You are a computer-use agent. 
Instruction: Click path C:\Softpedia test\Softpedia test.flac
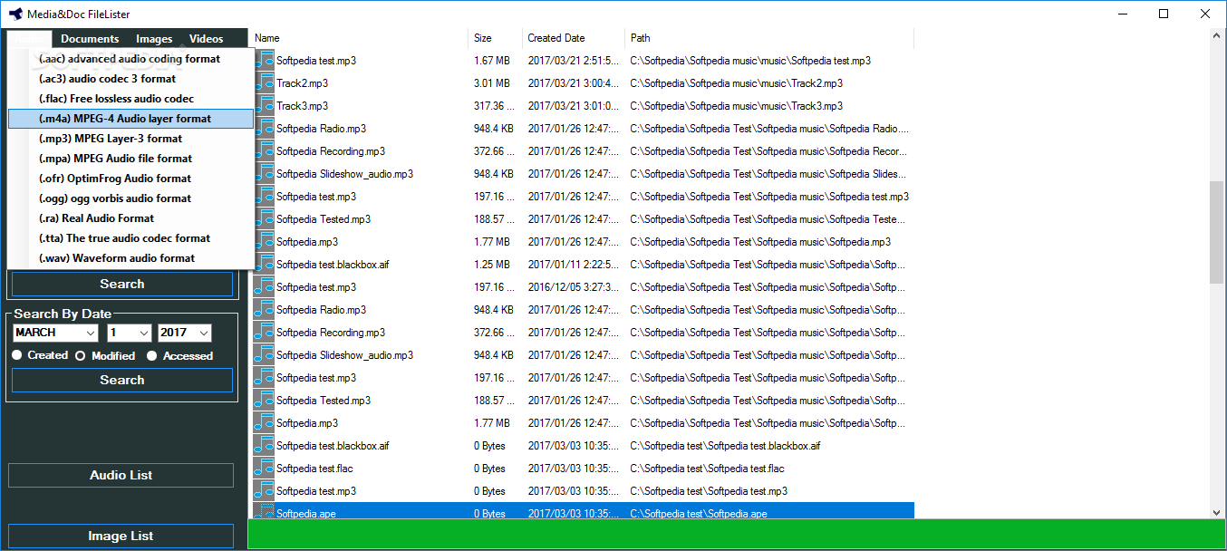click(x=707, y=469)
